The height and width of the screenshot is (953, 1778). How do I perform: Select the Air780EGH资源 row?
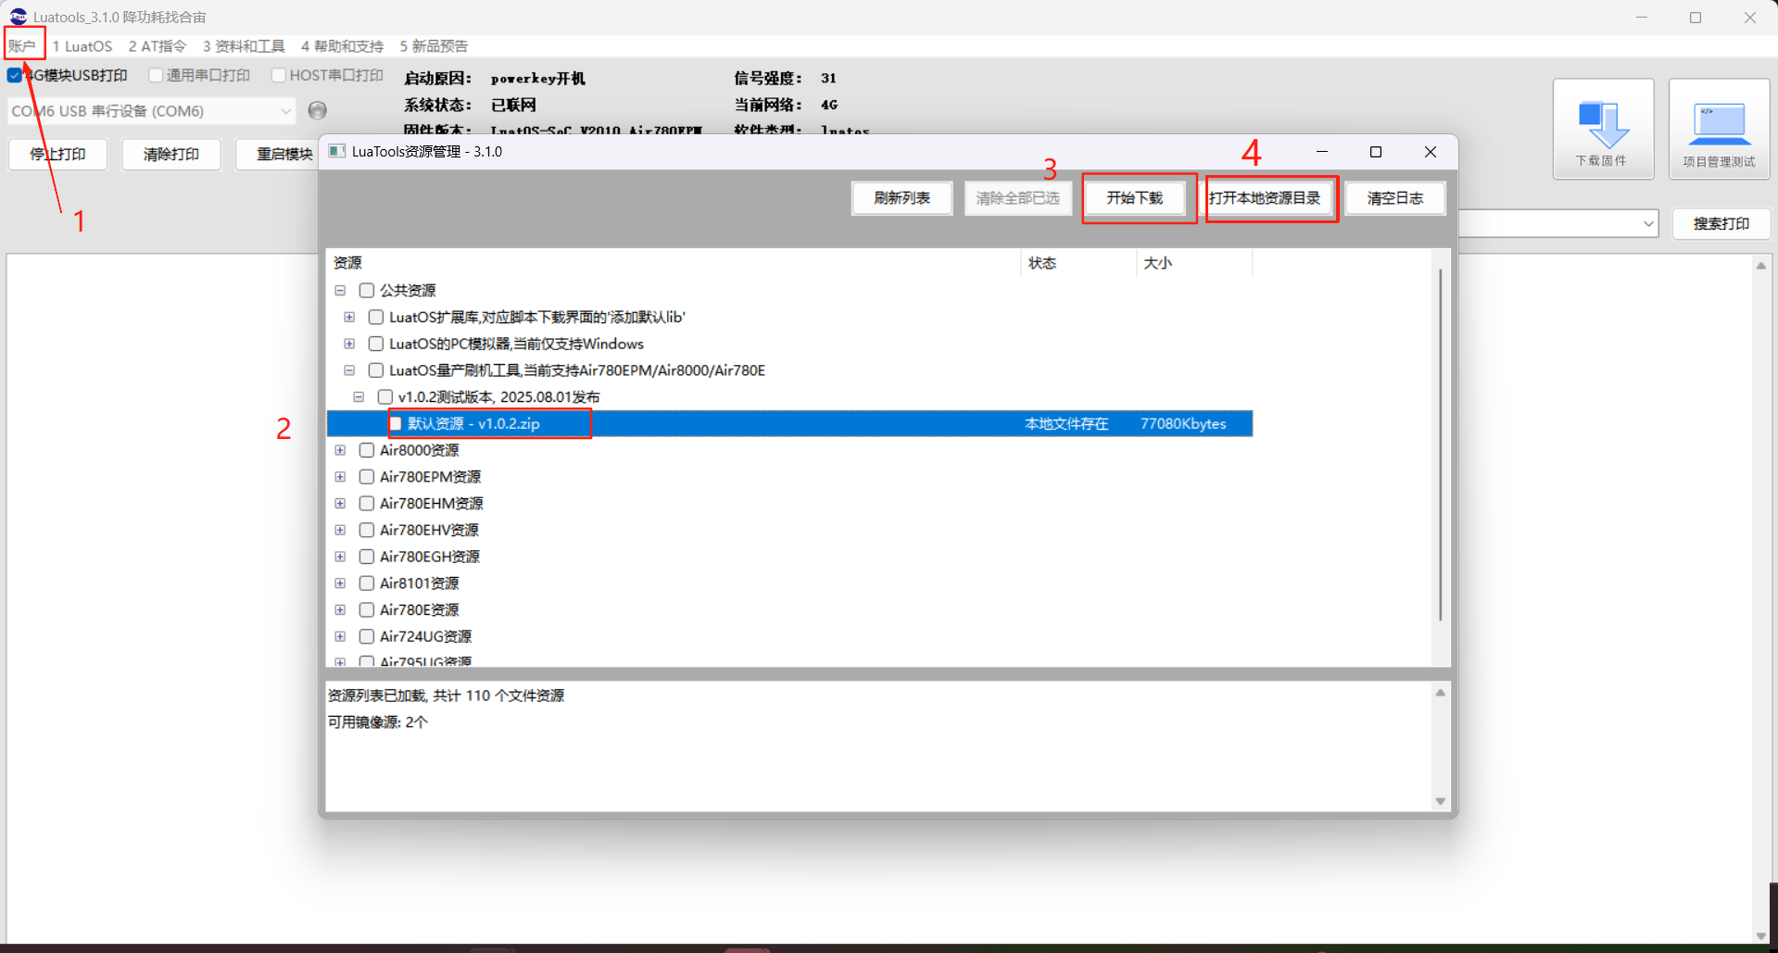[x=430, y=557]
